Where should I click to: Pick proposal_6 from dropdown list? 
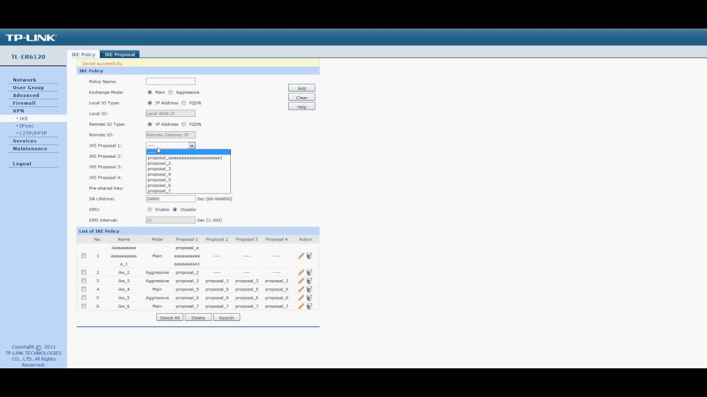pos(188,185)
